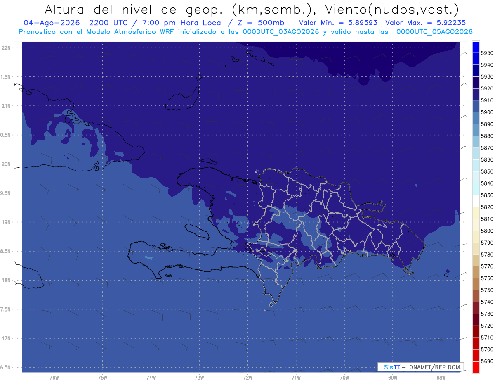Click the bright red legend swatch below 5690
Viewport: 495px width, 383px height.
coord(476,367)
